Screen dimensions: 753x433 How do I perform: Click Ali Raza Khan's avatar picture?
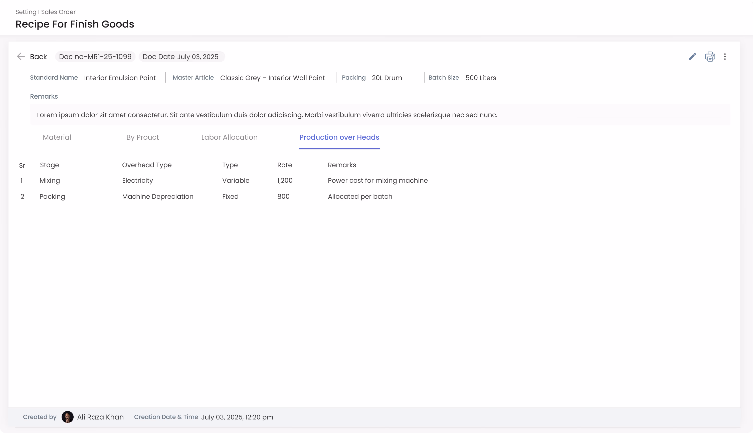pos(68,417)
